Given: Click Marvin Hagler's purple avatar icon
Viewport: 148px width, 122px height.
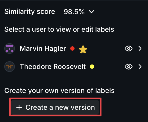Looking at the screenshot, I should tap(10, 48).
